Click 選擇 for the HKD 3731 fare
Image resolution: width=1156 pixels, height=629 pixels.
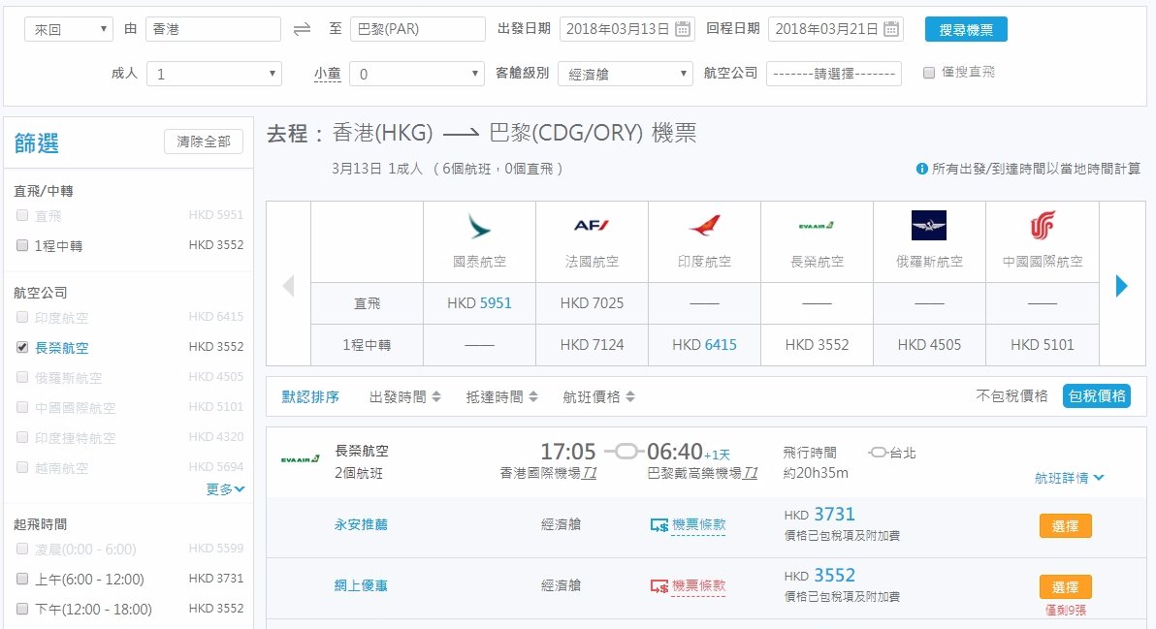1065,526
